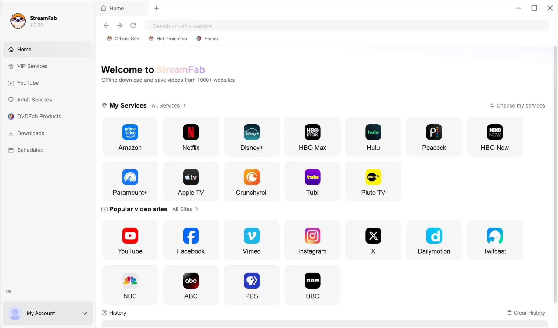Image resolution: width=558 pixels, height=328 pixels.
Task: Visit the Official Site bookmark
Action: pyautogui.click(x=123, y=39)
